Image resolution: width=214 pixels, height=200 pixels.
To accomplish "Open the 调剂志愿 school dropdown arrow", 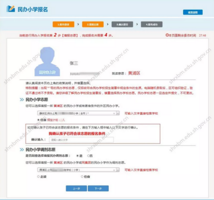I will coord(118,170).
